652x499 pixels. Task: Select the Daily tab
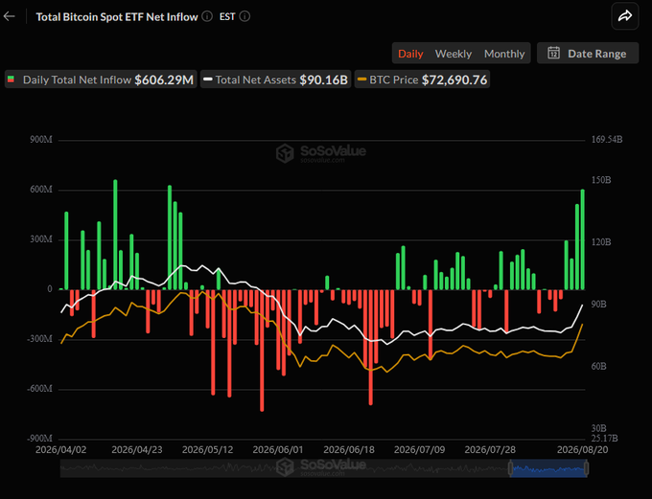click(x=410, y=54)
